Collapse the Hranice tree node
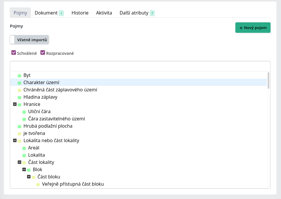This screenshot has height=199, width=281. [15, 104]
